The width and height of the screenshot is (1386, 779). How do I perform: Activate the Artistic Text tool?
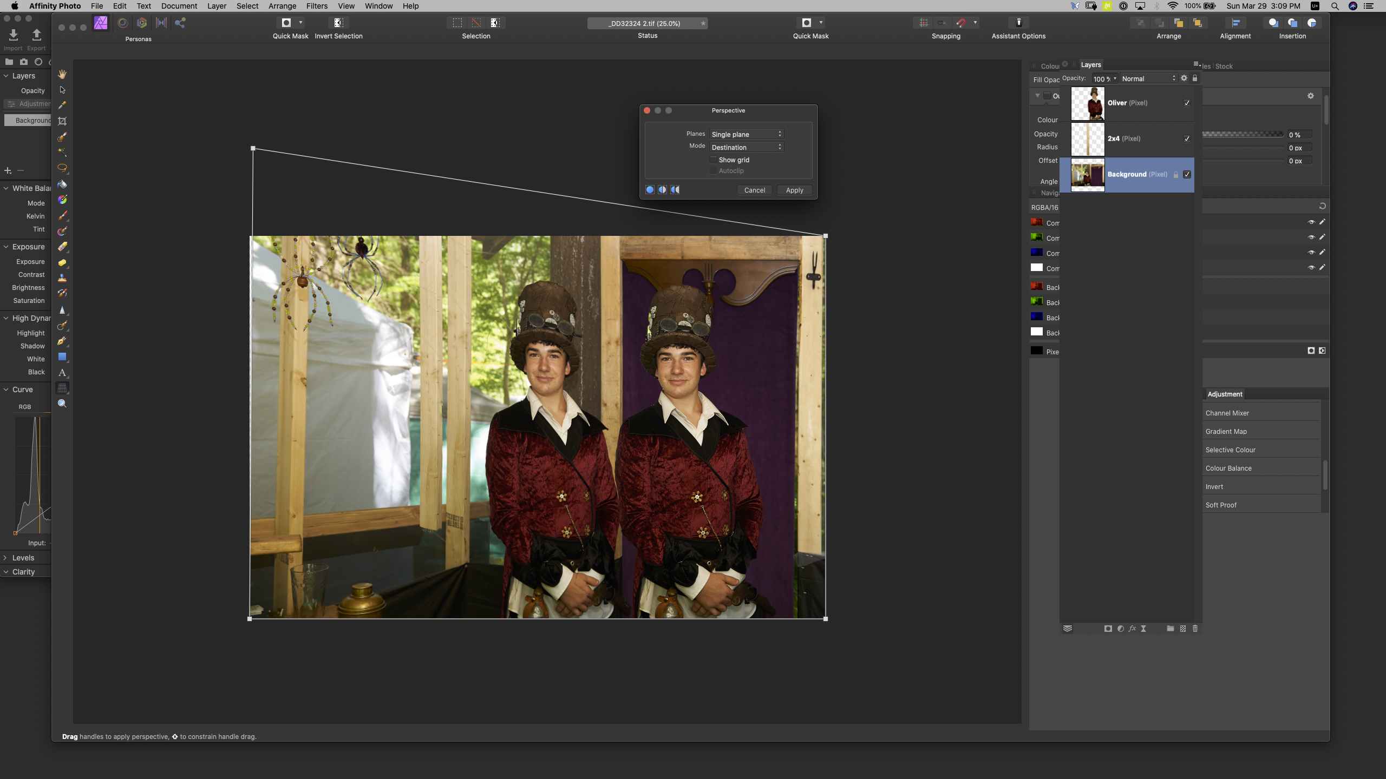tap(62, 372)
